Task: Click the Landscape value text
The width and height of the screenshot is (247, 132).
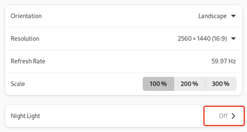Action: click(x=212, y=16)
